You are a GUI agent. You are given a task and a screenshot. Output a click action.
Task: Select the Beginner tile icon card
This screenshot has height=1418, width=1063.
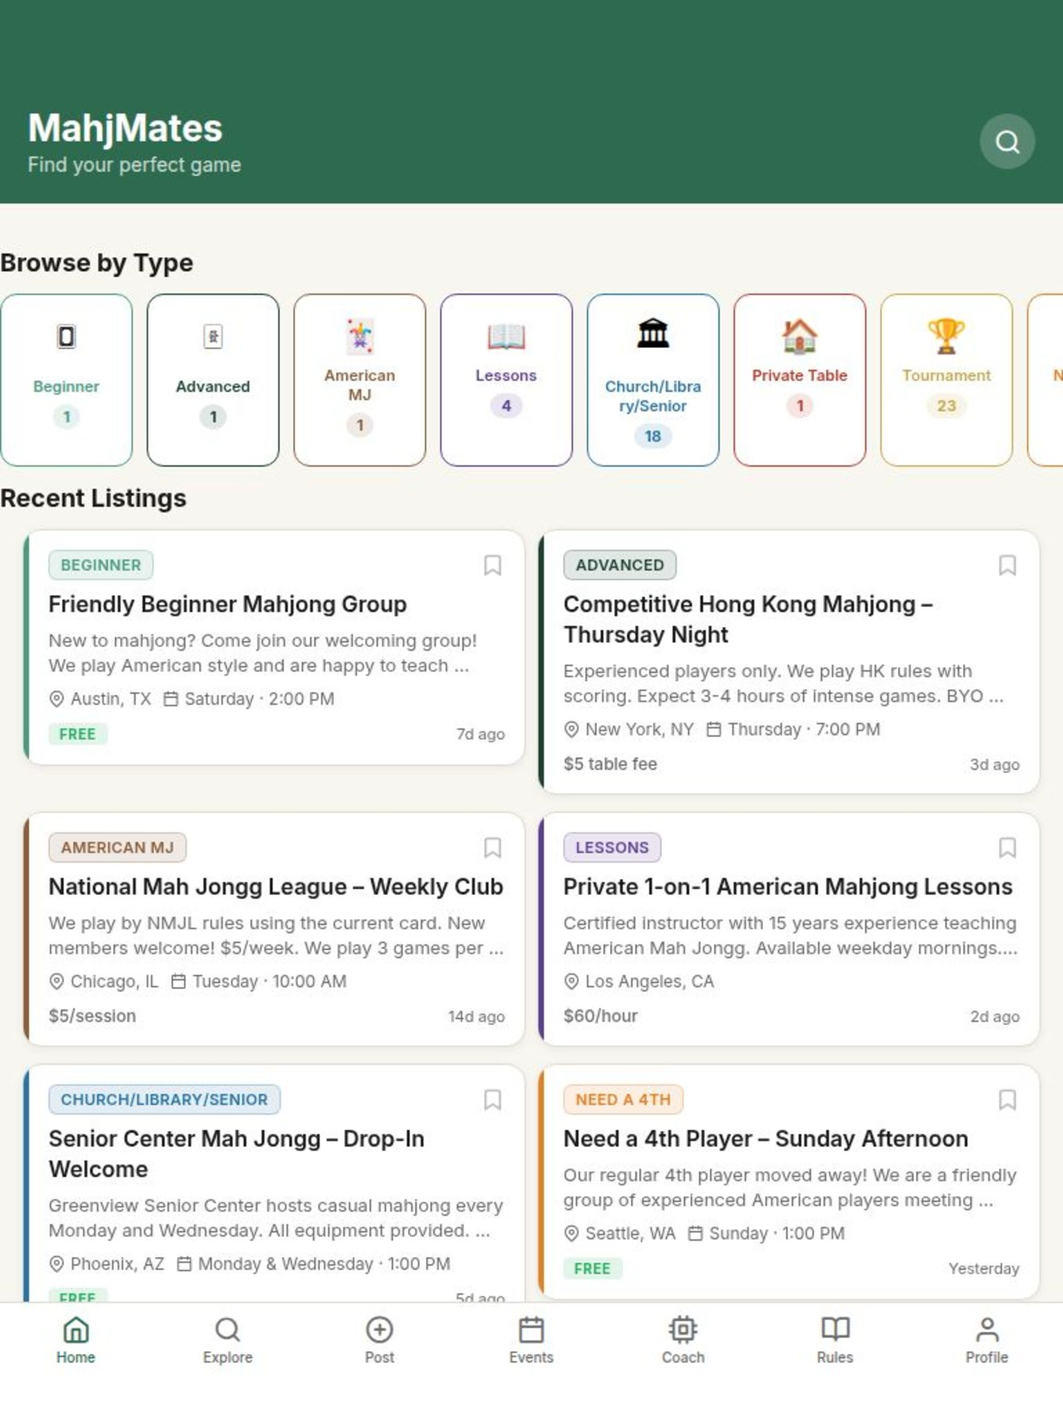click(66, 336)
